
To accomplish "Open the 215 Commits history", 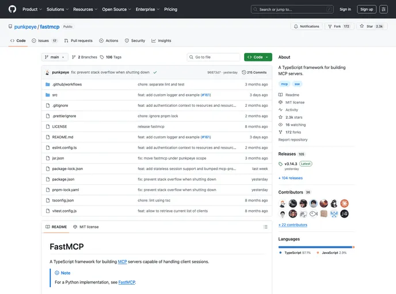I will coord(254,72).
